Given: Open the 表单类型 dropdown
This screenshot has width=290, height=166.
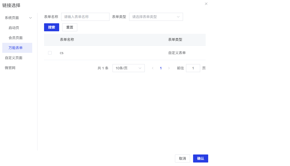Looking at the screenshot, I should [x=156, y=17].
